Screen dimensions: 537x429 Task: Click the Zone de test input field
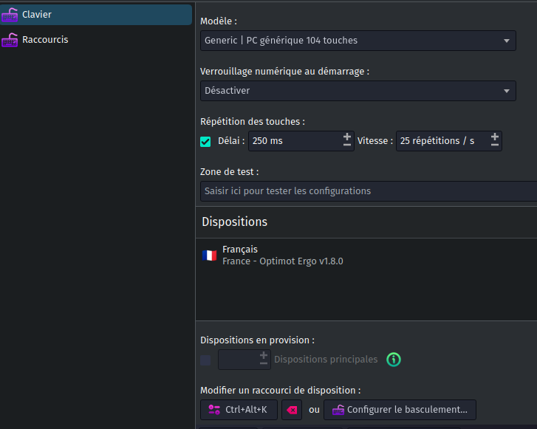[369, 191]
